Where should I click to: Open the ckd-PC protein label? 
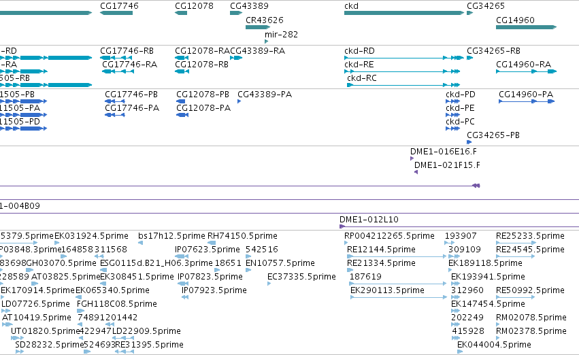[460, 122]
